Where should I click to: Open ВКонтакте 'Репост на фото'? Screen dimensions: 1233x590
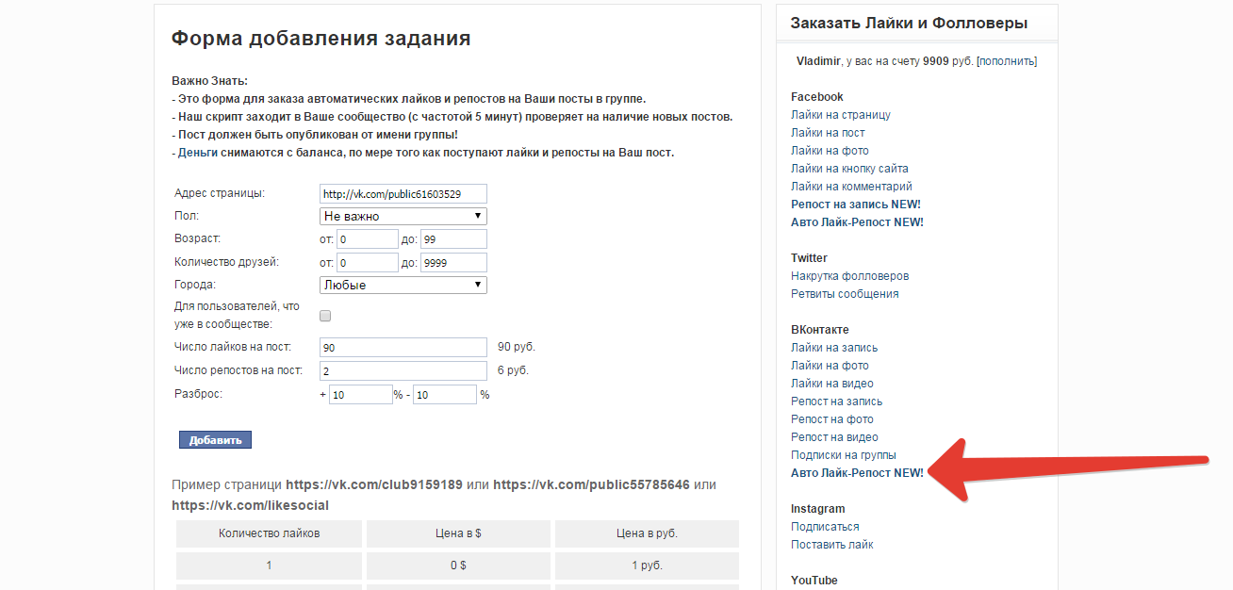click(x=832, y=419)
